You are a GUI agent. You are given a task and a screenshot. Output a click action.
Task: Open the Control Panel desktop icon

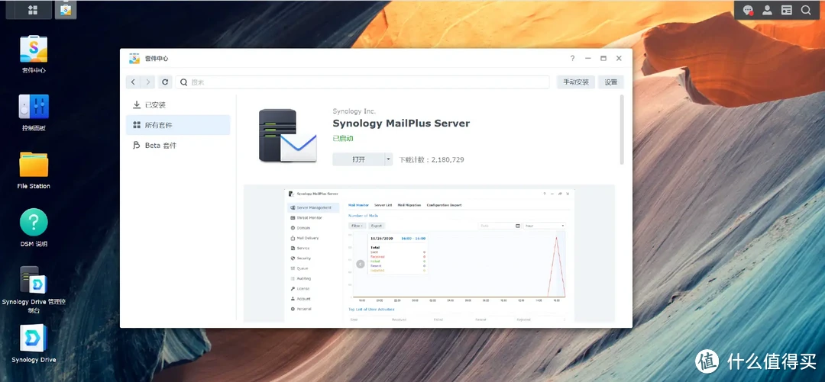(x=34, y=108)
